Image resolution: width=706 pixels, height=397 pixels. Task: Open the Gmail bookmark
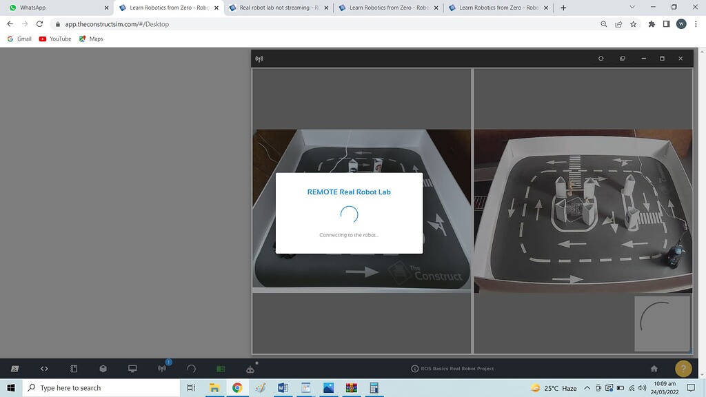coord(20,39)
